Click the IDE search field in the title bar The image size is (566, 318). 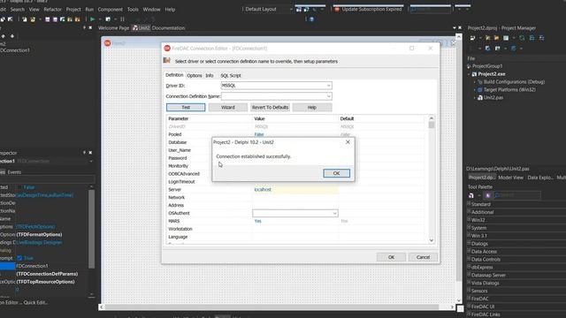[x=431, y=10]
